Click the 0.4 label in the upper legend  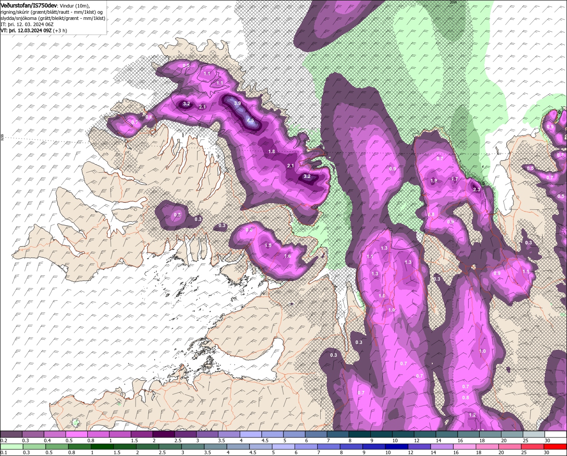pyautogui.click(x=47, y=441)
